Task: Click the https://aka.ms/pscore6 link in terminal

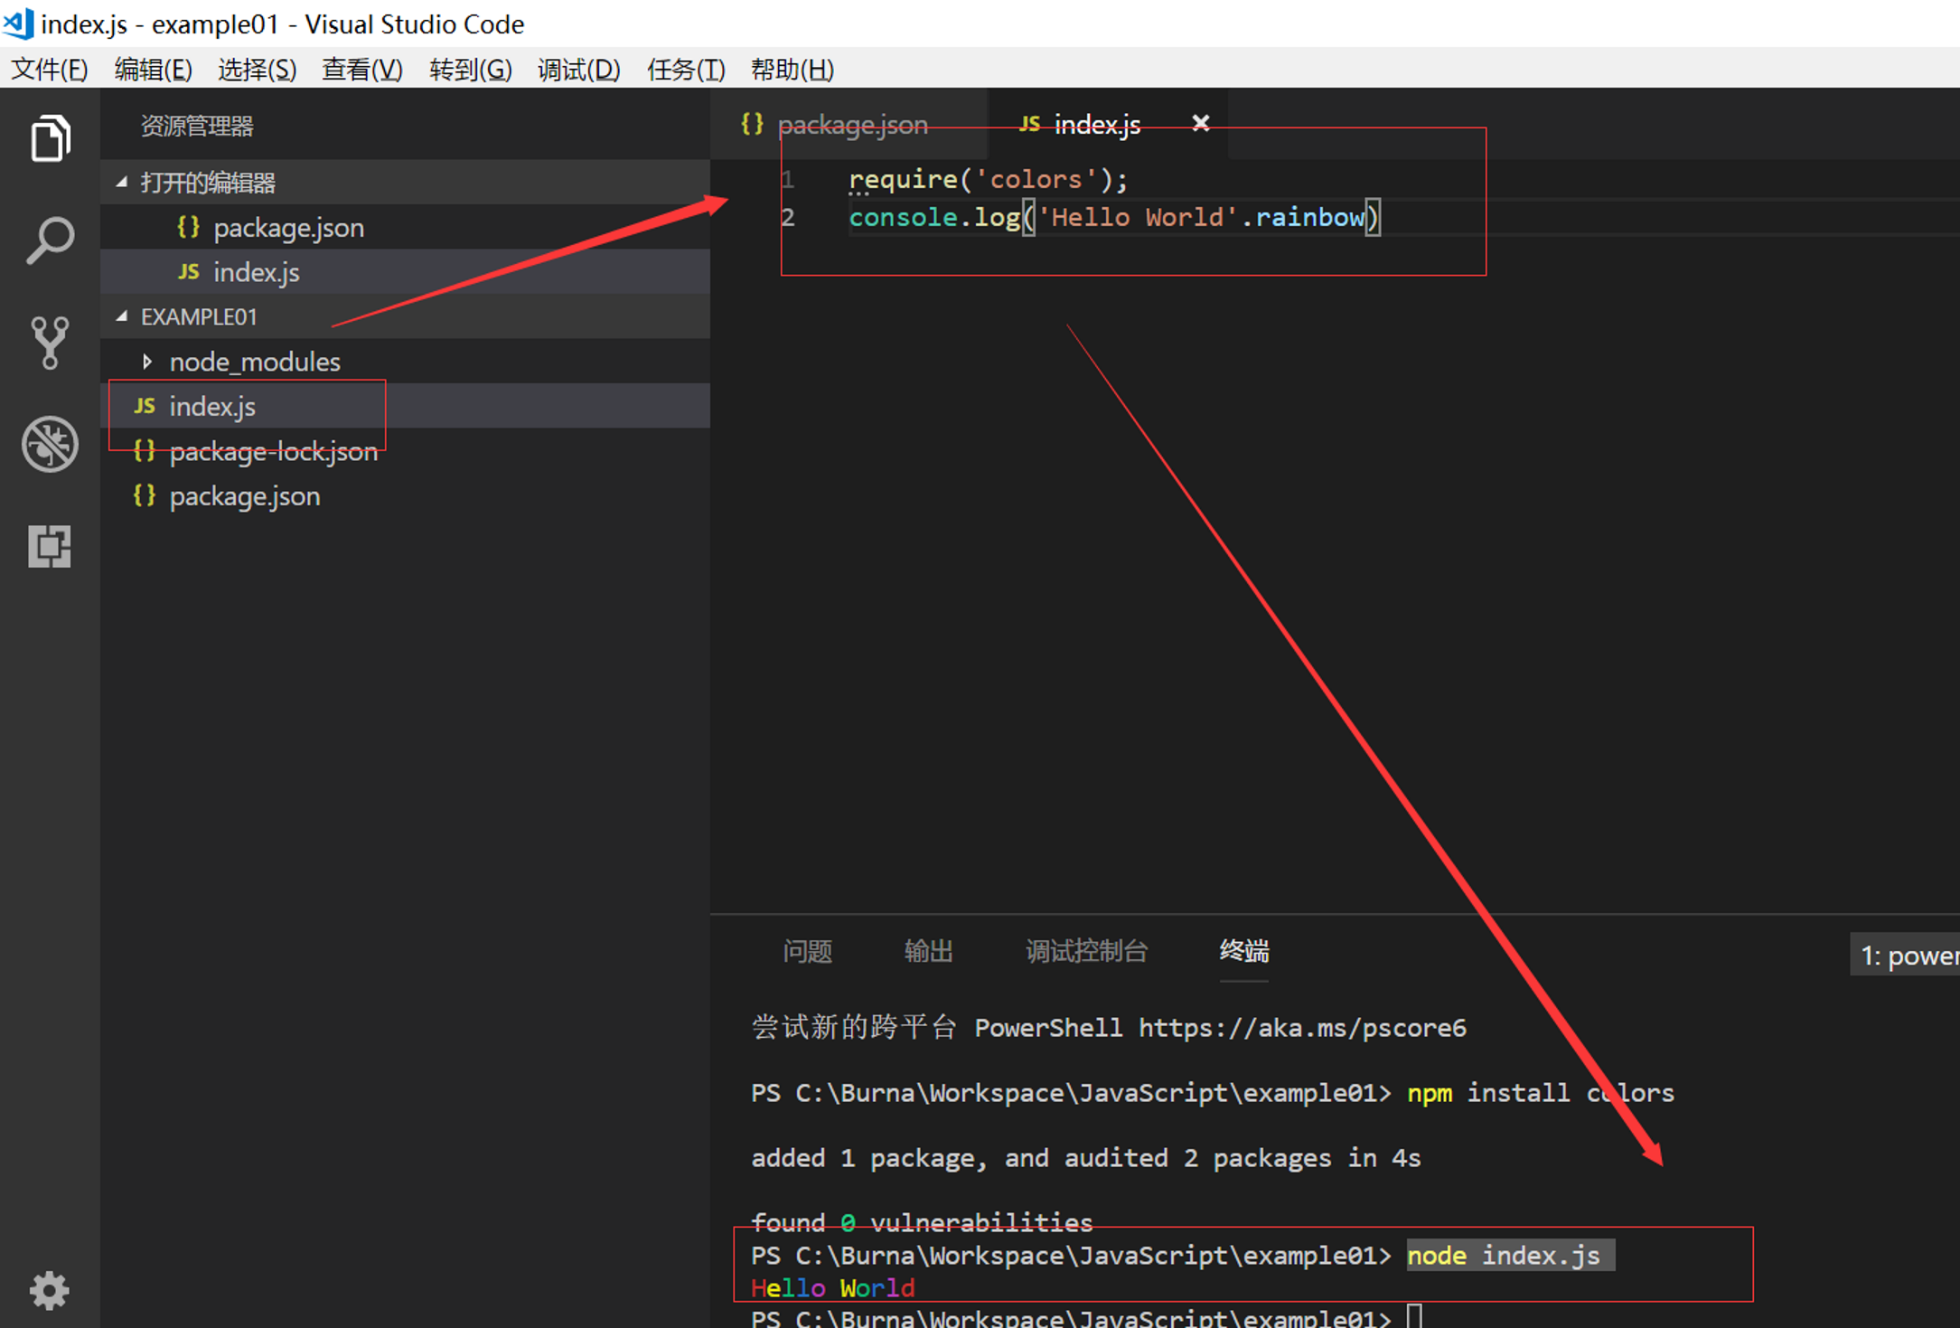Action: 1301,1028
